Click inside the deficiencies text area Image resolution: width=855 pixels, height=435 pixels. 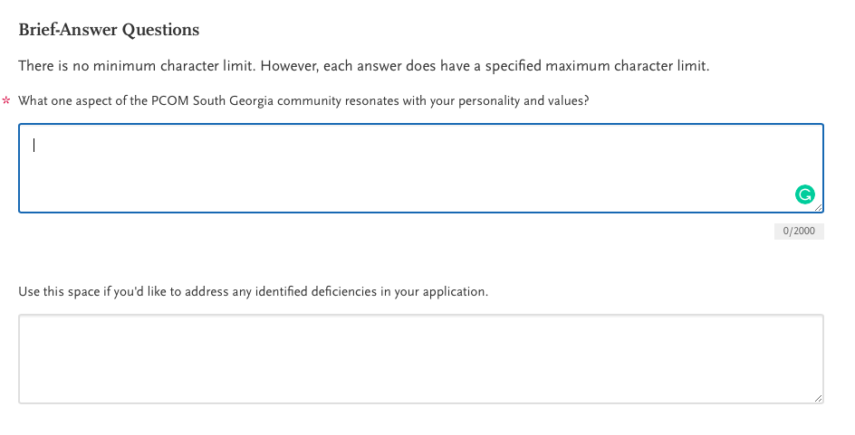[420, 358]
